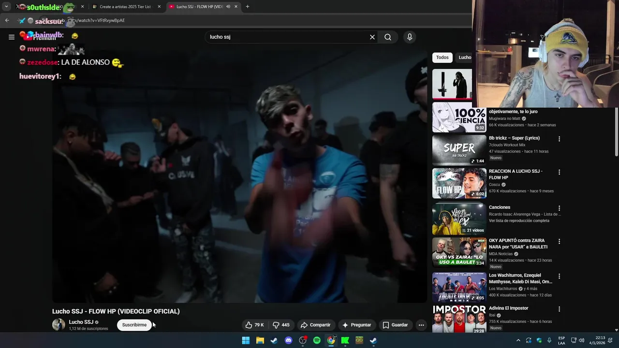Dislike the video showing 445

click(x=281, y=325)
